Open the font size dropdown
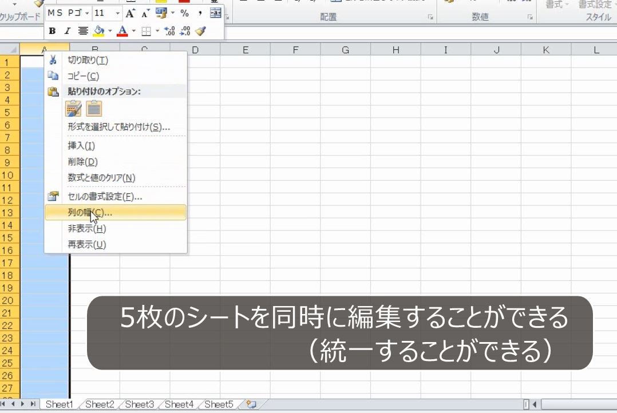Image resolution: width=617 pixels, height=413 pixels. pyautogui.click(x=117, y=13)
